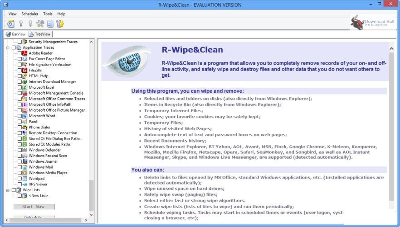Click the tree panel vertical scrollbar thumb

point(91,195)
